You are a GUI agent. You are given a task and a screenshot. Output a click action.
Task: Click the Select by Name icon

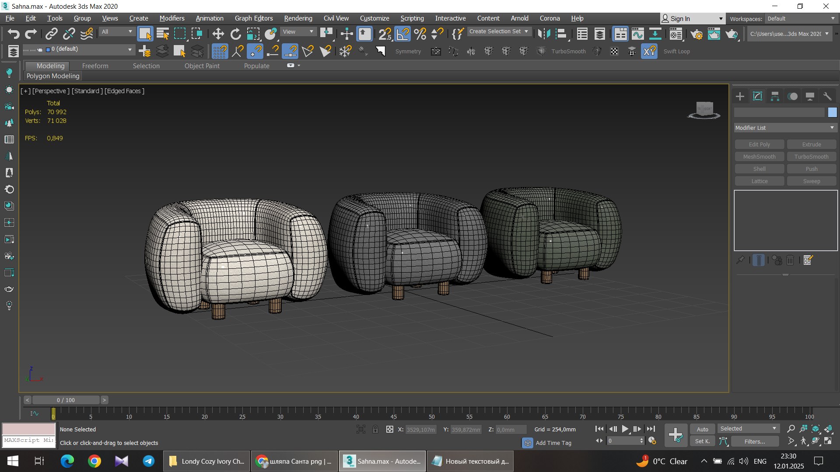(x=162, y=34)
